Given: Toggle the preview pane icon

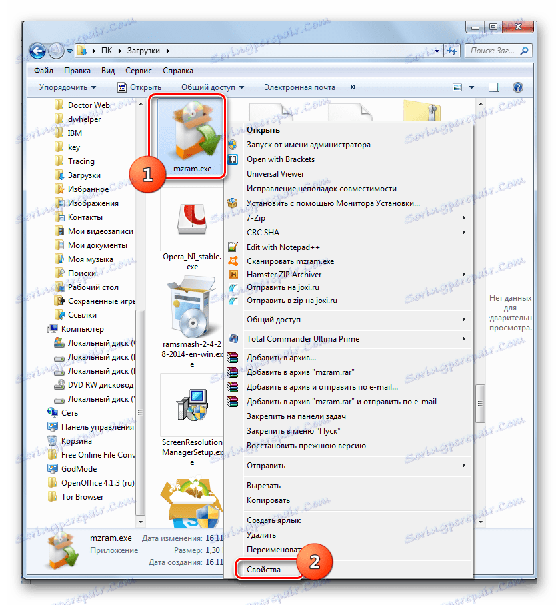Looking at the screenshot, I should 494,87.
